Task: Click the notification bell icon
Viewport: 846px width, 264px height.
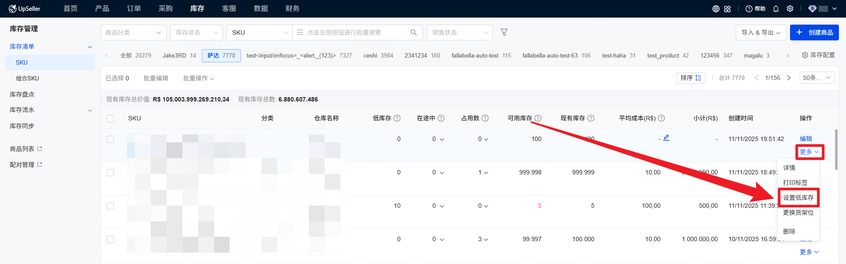Action: [x=776, y=9]
